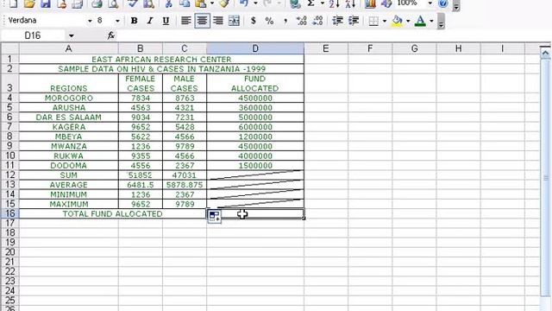Apply Merge and Center to cells
The image size is (552, 311).
pyautogui.click(x=234, y=21)
